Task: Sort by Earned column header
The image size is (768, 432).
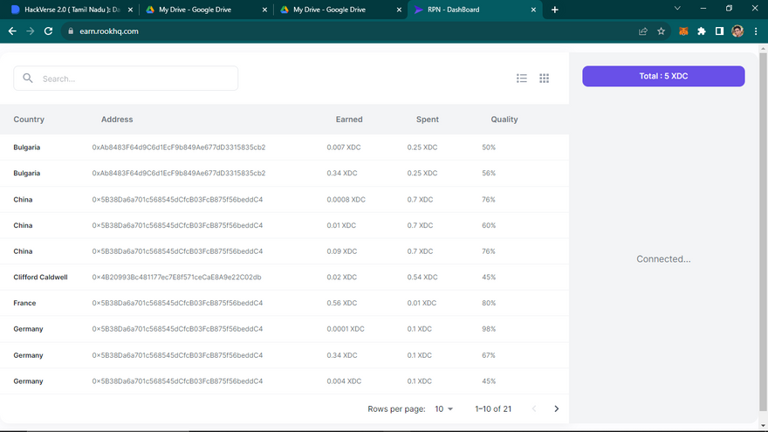Action: 349,120
